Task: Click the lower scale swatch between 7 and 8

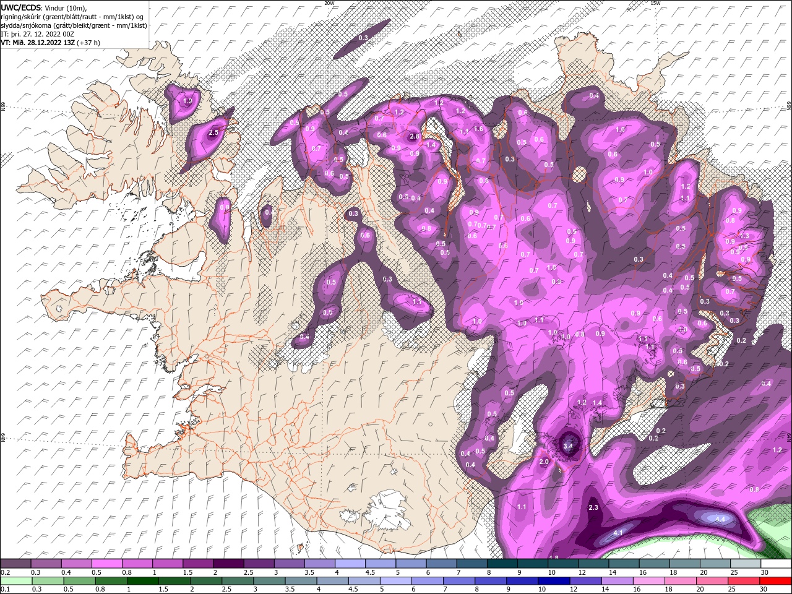Action: pyautogui.click(x=458, y=581)
